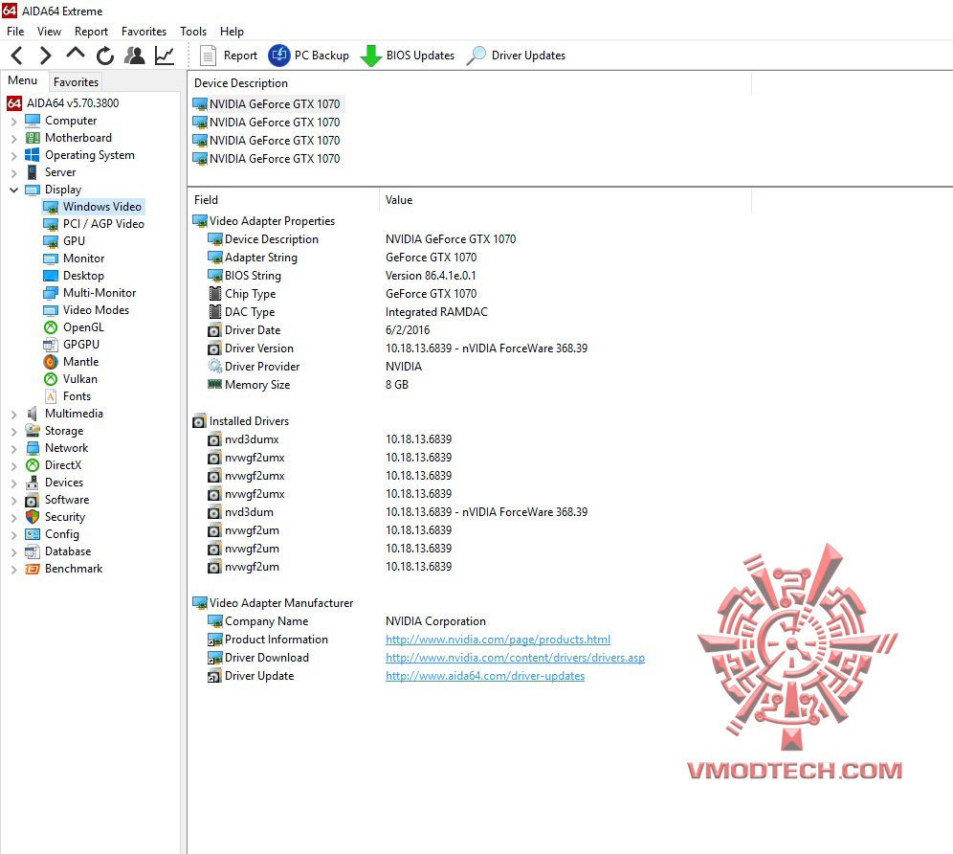The image size is (953, 854).
Task: Expand the DirectX tree node
Action: click(13, 465)
